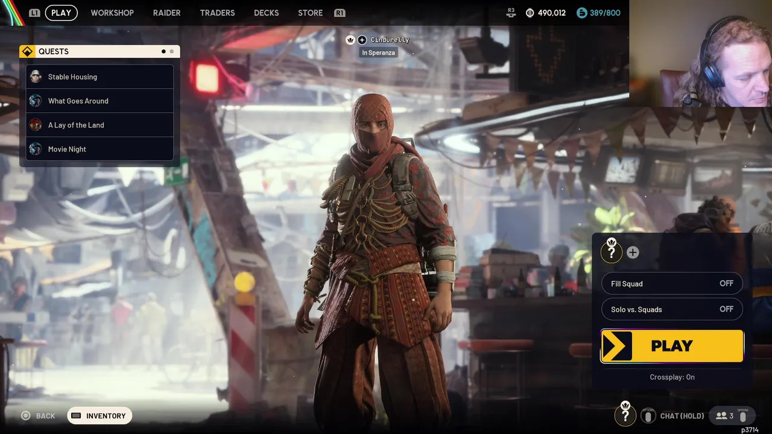Add a squad member with the plus icon
Image resolution: width=772 pixels, height=434 pixels.
(x=633, y=253)
